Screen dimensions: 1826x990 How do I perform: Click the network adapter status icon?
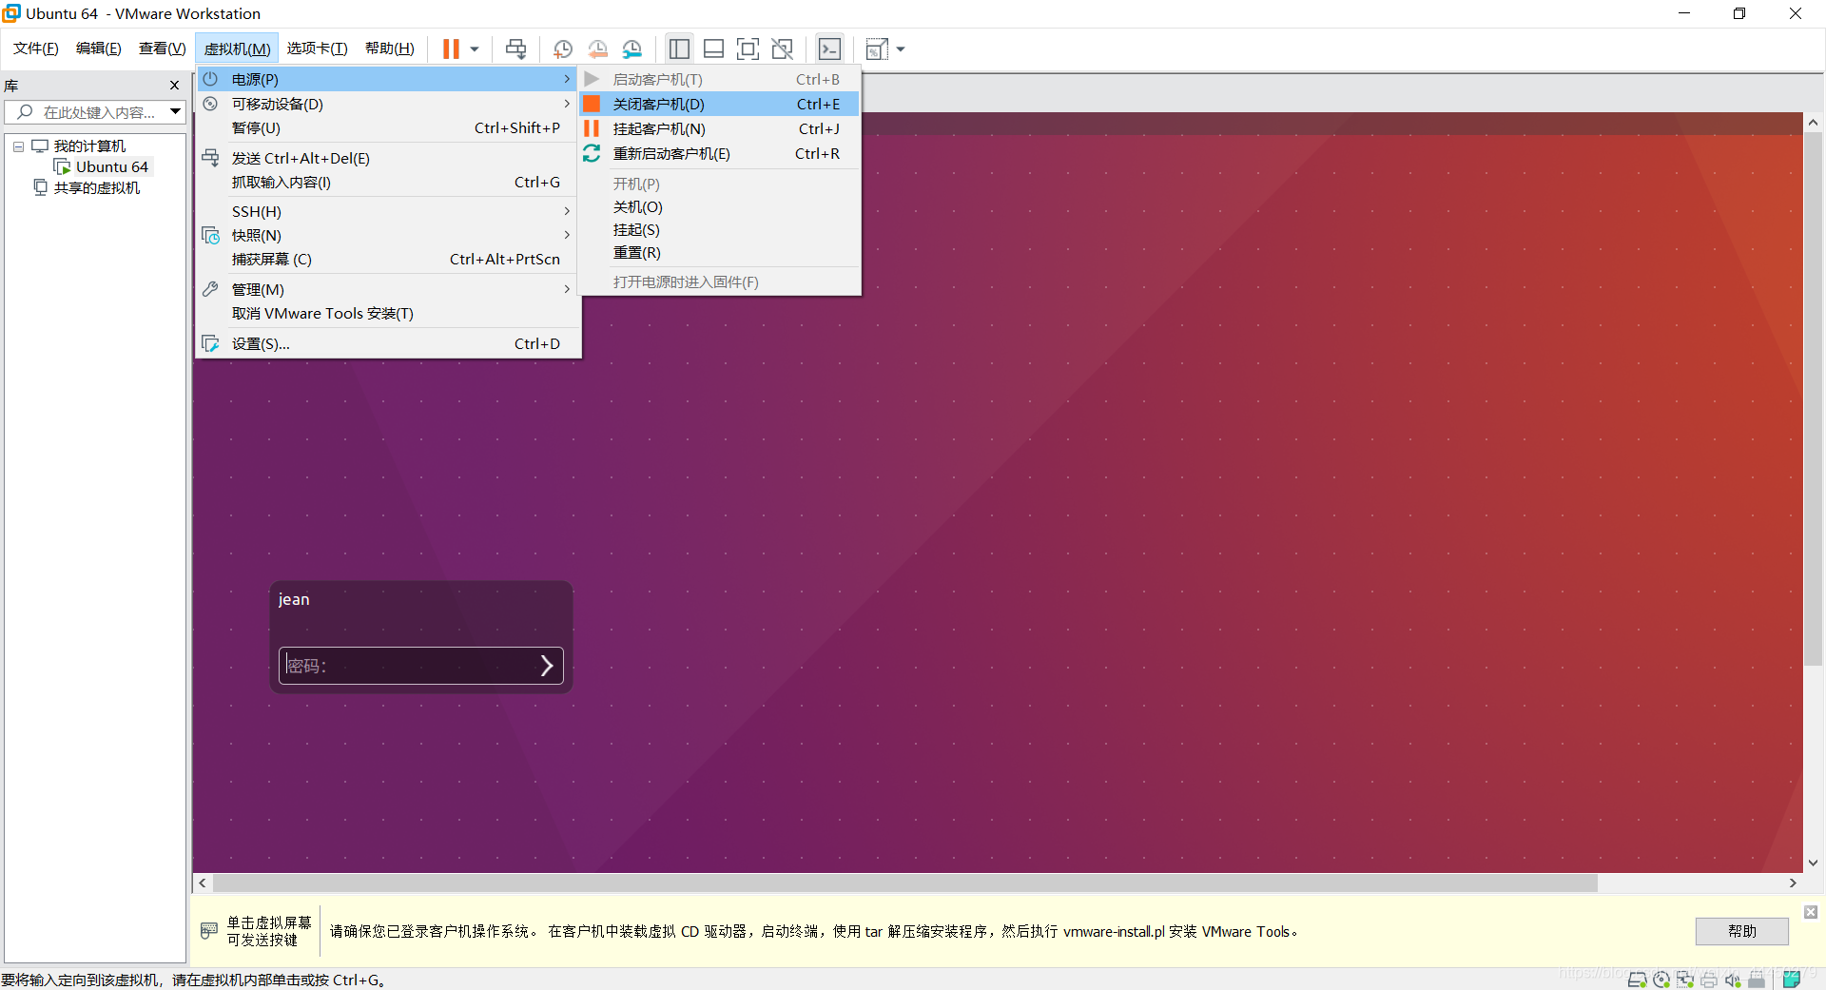pyautogui.click(x=1685, y=980)
